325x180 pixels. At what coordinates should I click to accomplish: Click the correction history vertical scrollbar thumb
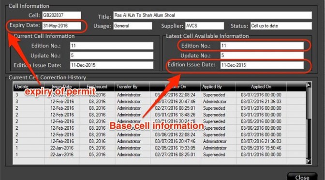click(309, 103)
